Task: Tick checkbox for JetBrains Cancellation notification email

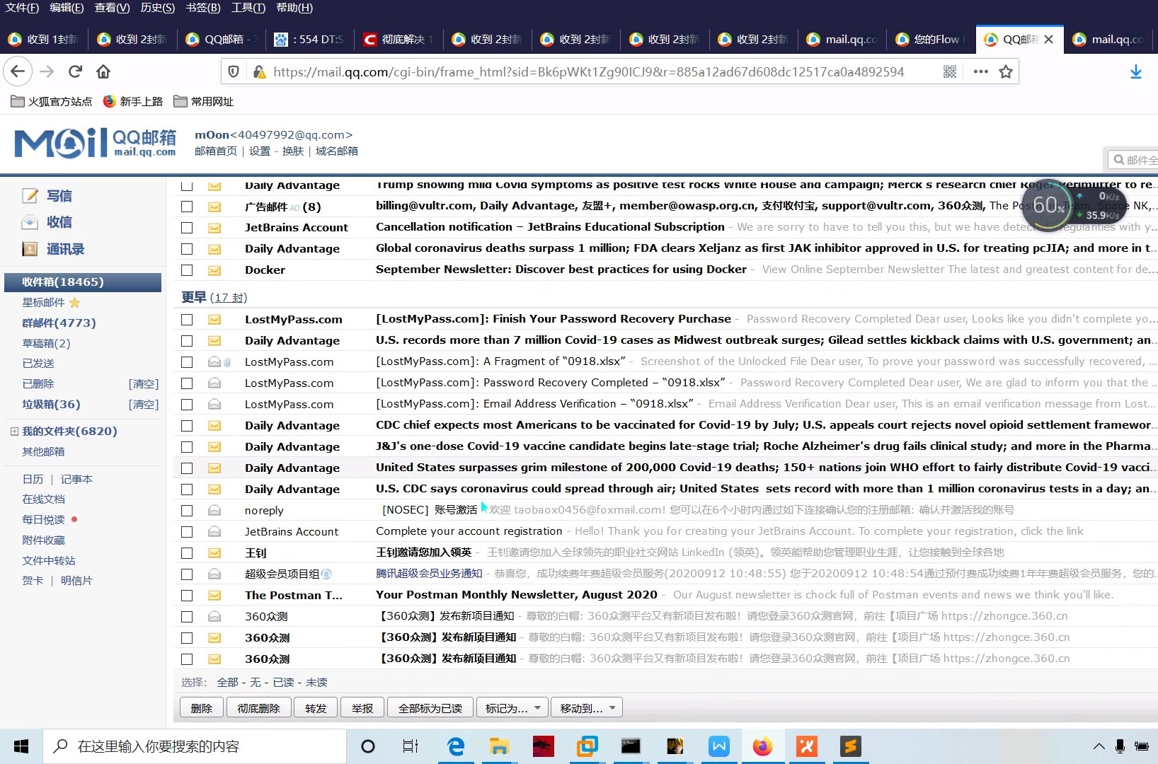Action: pos(187,228)
